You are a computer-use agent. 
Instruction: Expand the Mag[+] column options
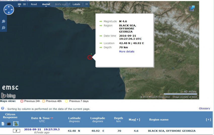(136, 120)
